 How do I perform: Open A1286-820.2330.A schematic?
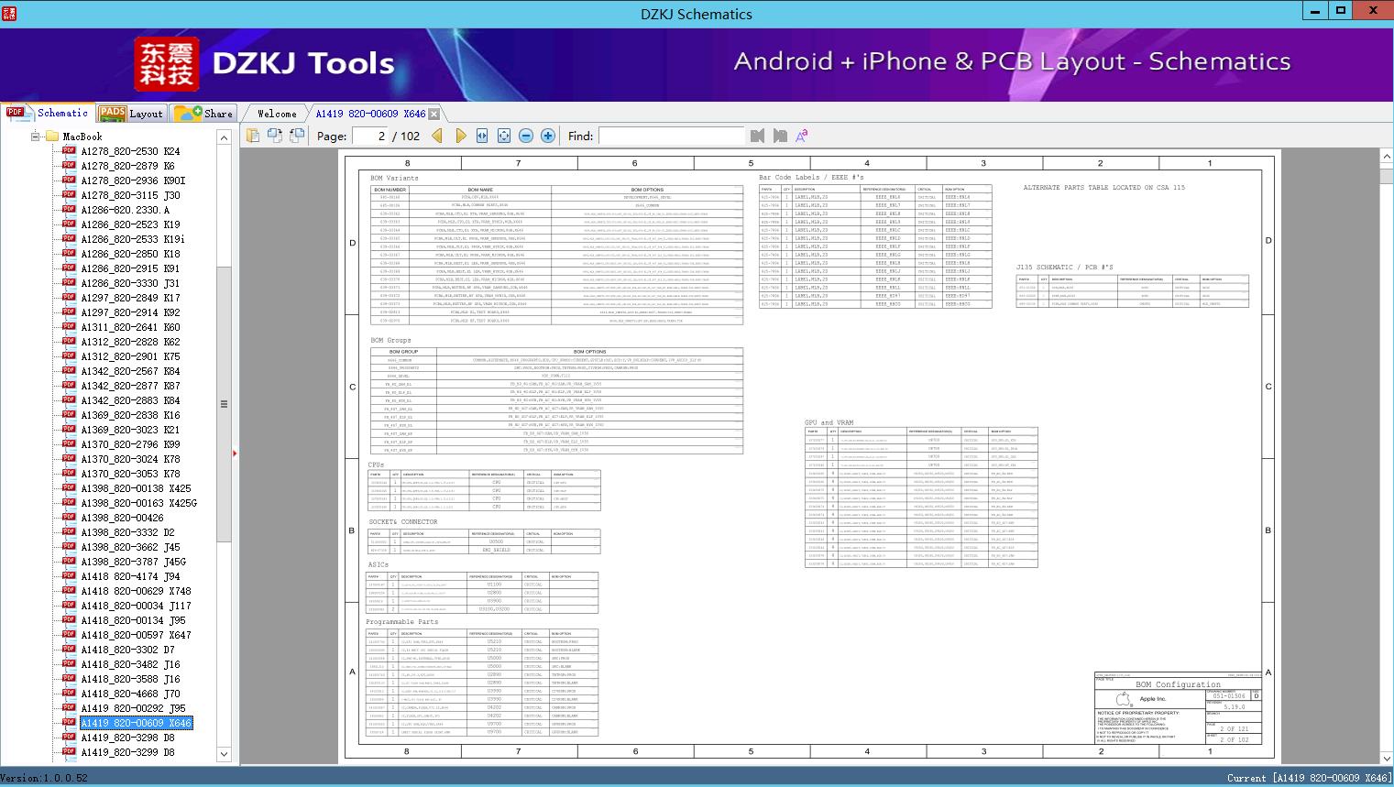[x=125, y=210]
